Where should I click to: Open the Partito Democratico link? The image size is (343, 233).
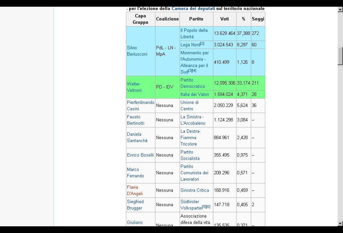pos(192,83)
